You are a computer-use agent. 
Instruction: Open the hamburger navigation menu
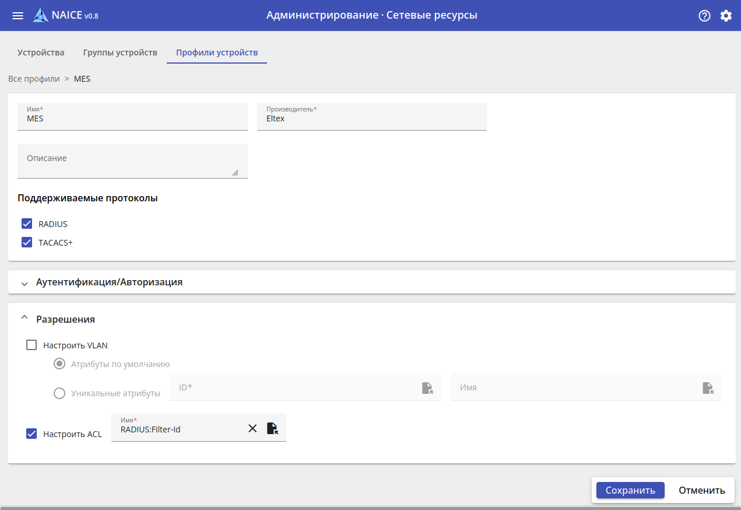pos(18,16)
